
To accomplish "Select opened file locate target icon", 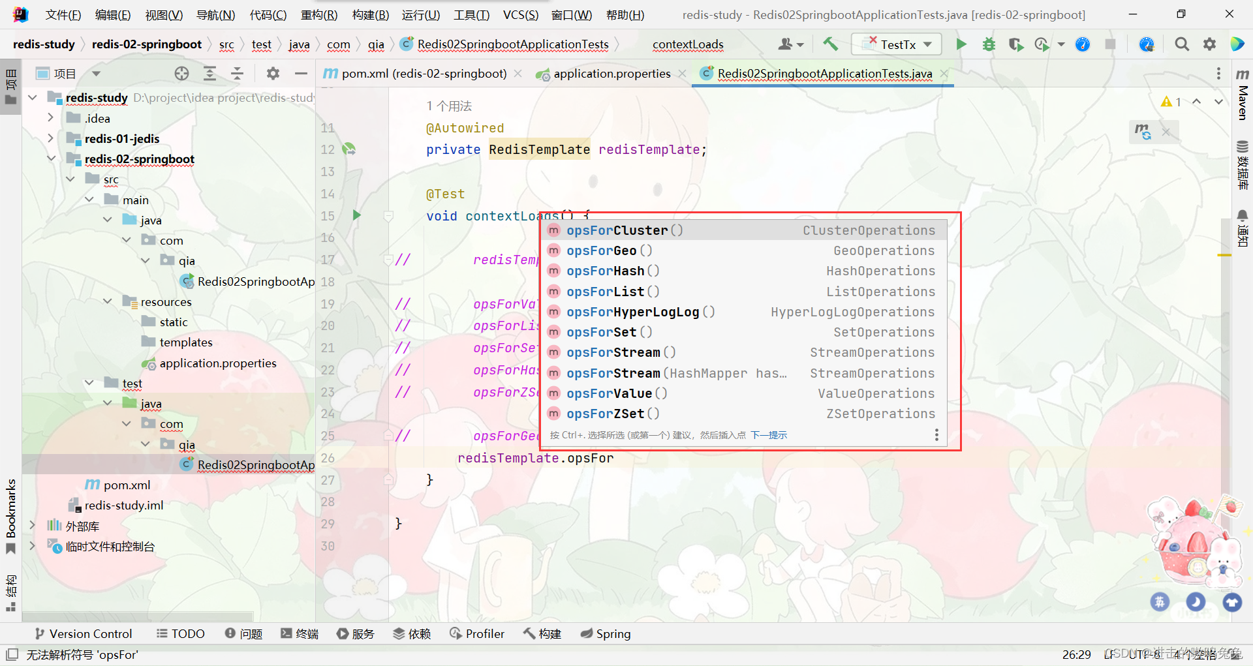I will 181,74.
